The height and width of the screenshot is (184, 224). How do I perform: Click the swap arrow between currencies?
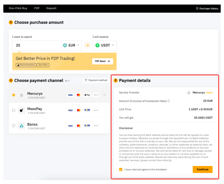click(87, 45)
